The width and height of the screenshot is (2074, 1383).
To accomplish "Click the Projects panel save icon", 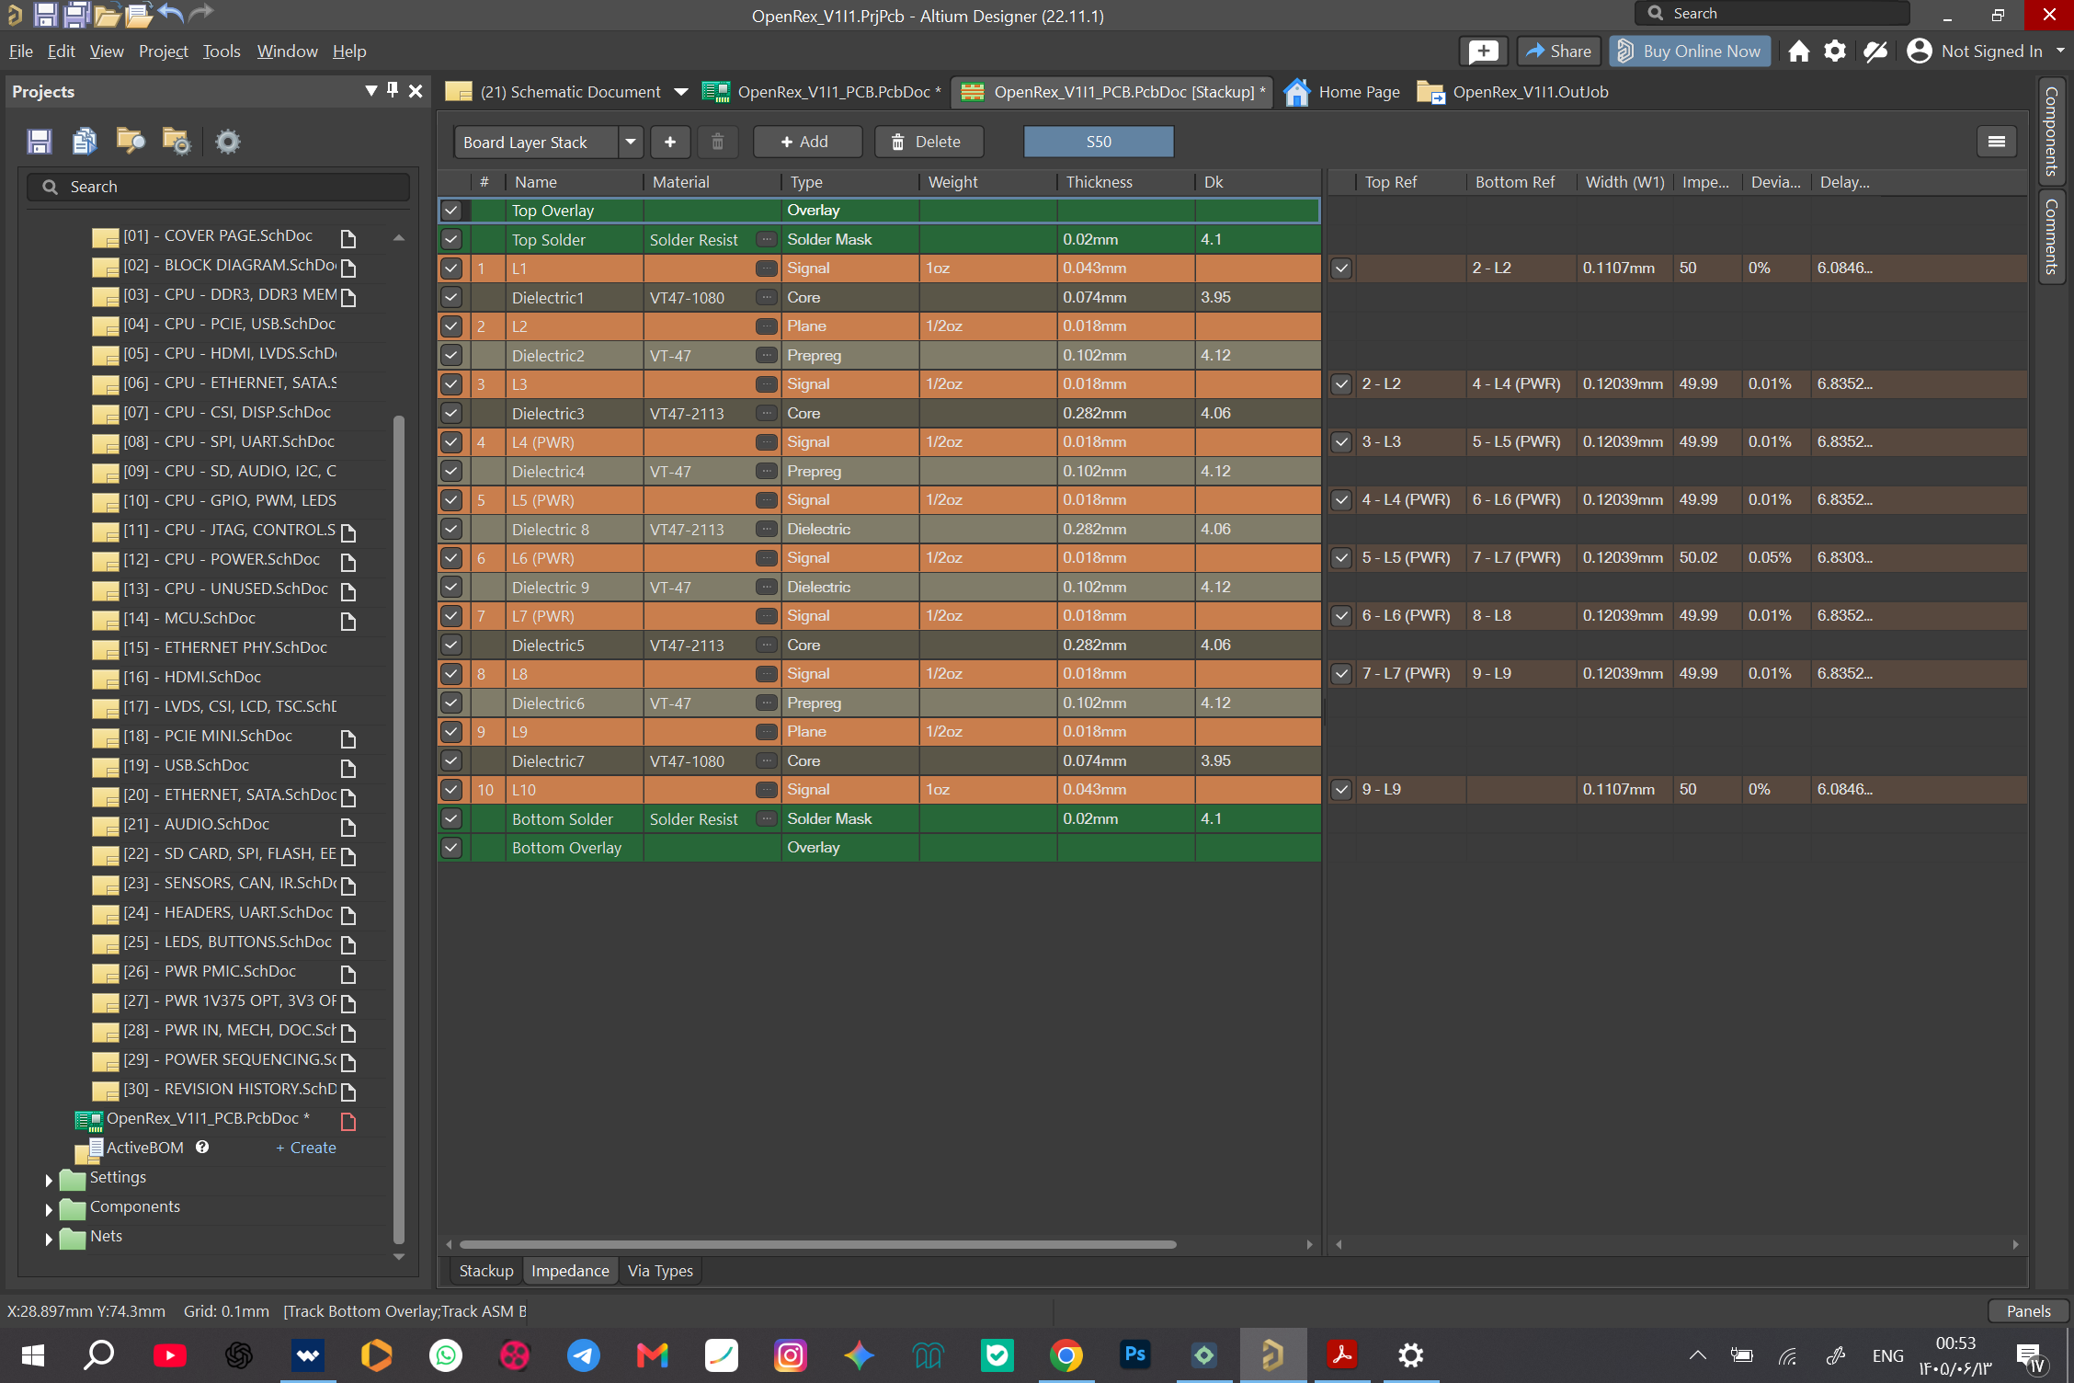I will coord(40,142).
